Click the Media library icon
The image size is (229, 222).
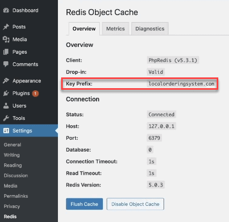point(6,39)
